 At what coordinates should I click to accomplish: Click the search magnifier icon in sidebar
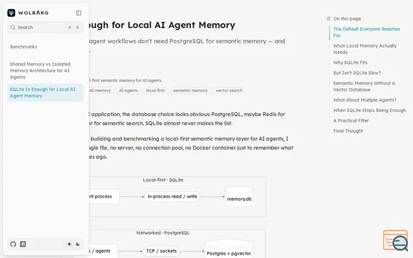[x=13, y=27]
